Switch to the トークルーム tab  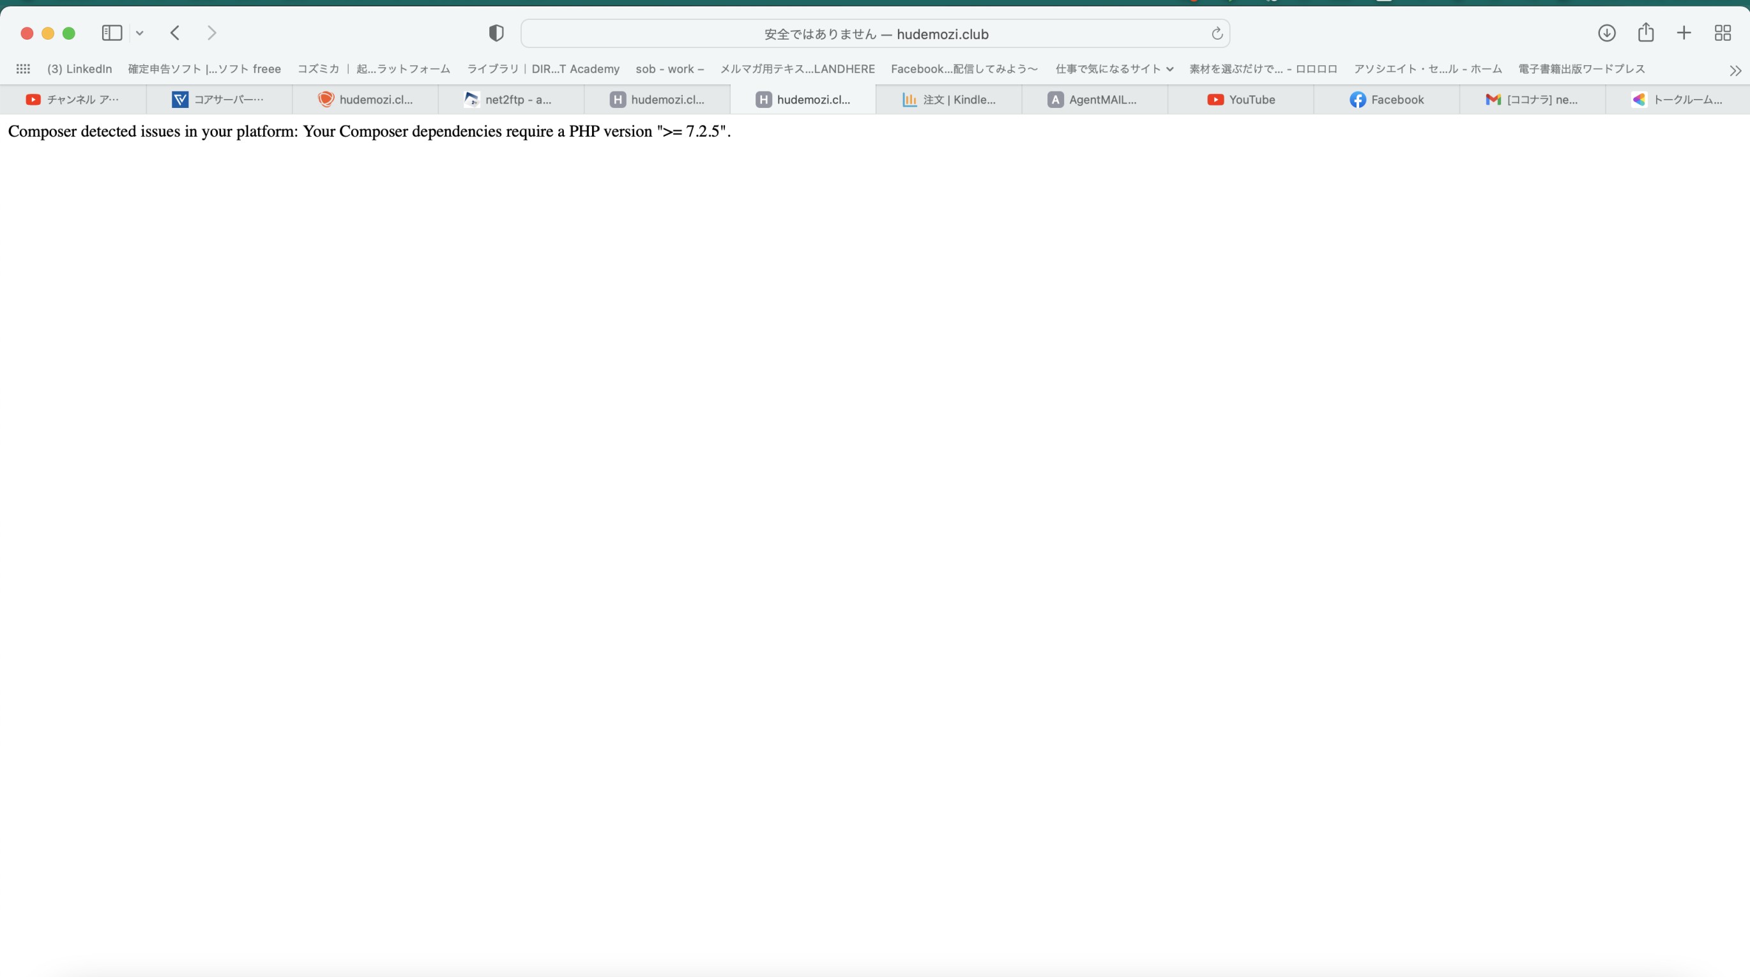tap(1678, 99)
